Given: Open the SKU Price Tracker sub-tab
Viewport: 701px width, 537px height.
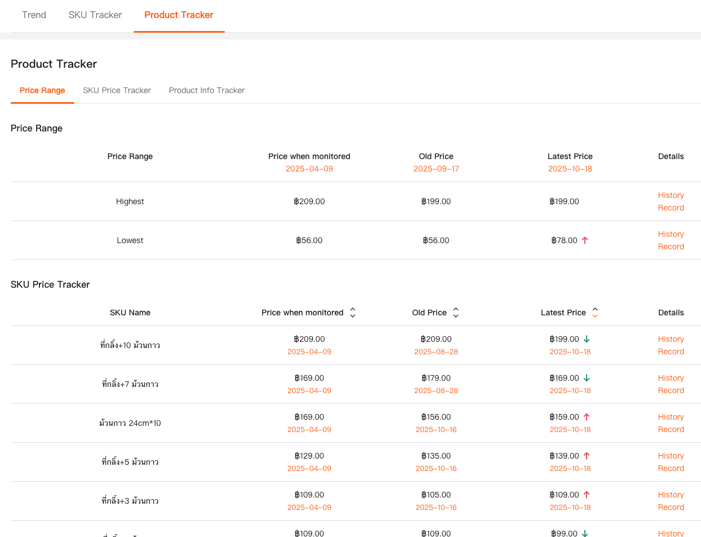Looking at the screenshot, I should [x=117, y=90].
